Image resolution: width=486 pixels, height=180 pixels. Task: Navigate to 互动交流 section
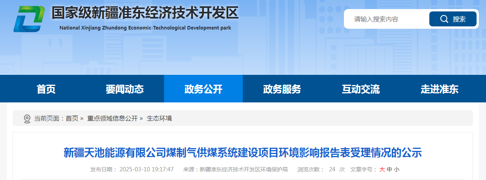click(x=360, y=89)
